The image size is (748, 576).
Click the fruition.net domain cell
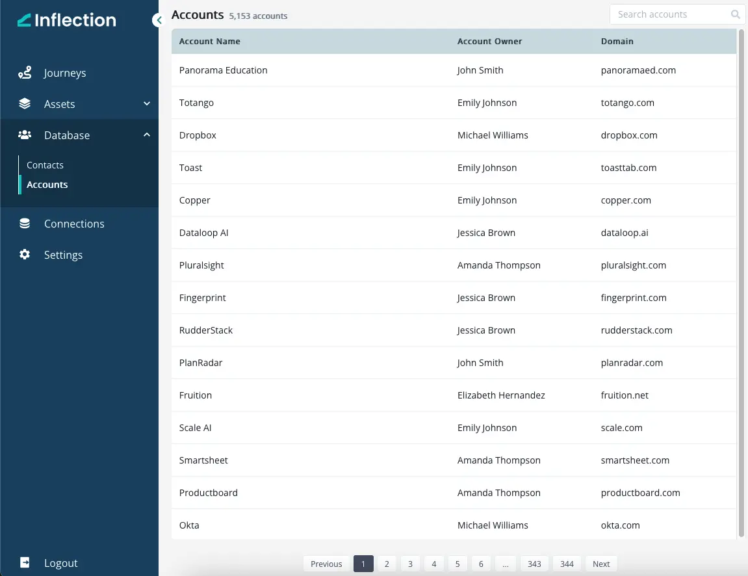(x=625, y=395)
